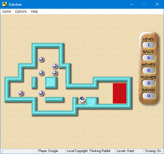Screen dimensions: 164x154
Task: Click the Doogie player character with blue cap
Action: click(82, 100)
